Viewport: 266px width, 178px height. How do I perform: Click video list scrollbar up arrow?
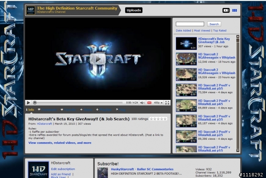click(238, 37)
